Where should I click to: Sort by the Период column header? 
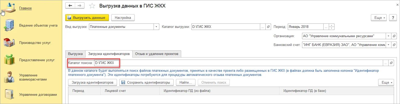click(x=84, y=91)
